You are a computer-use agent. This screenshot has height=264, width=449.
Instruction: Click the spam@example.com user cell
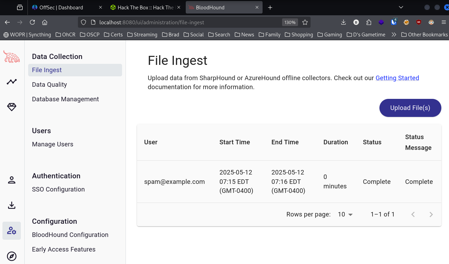pyautogui.click(x=175, y=182)
